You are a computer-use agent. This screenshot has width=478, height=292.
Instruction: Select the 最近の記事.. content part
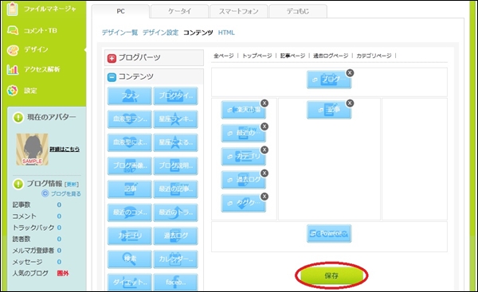coord(175,189)
